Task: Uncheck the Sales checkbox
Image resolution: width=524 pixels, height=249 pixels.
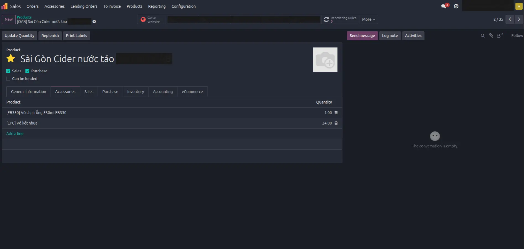Action: (8, 71)
